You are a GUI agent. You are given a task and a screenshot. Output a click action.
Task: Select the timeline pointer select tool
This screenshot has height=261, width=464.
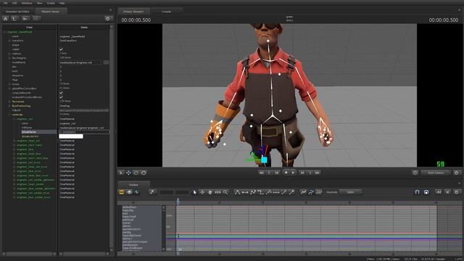coord(194,192)
